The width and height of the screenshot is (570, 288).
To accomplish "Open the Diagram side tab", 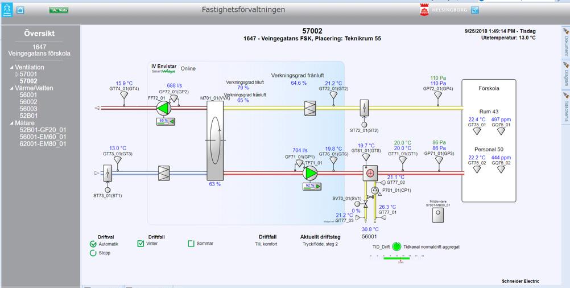I will 565,74.
